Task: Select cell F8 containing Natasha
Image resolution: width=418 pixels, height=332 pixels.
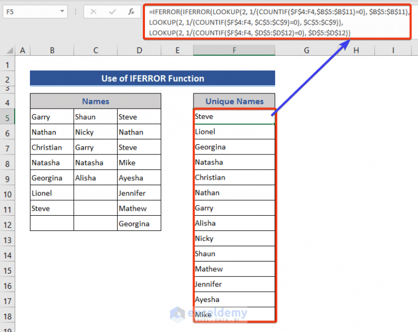Action: (234, 162)
